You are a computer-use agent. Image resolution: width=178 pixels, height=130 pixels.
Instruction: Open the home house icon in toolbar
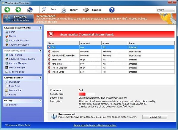tap(30, 10)
